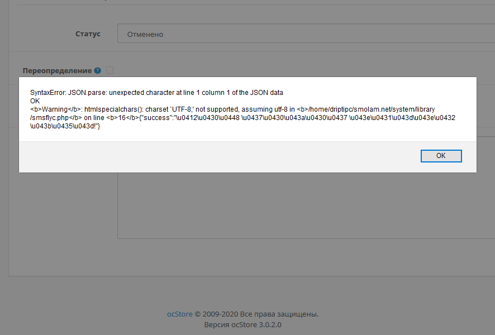This screenshot has height=335, width=495.
Task: Toggle the Переопределение checkbox
Action: [110, 70]
